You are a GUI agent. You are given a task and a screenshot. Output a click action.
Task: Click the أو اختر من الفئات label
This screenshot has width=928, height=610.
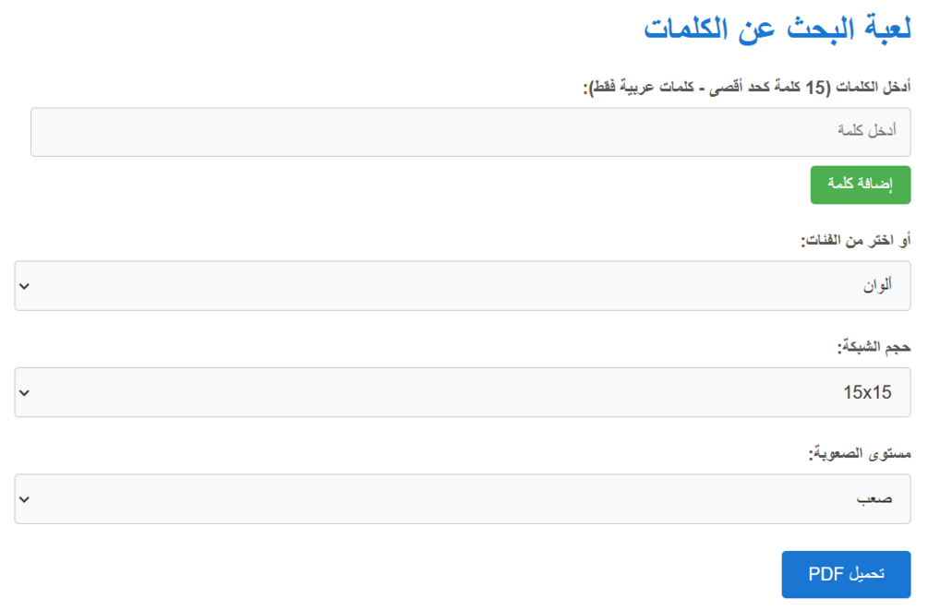point(856,240)
